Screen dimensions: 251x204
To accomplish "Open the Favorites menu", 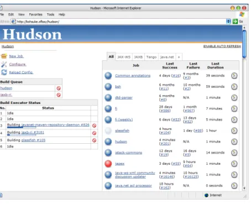I will [35, 14].
